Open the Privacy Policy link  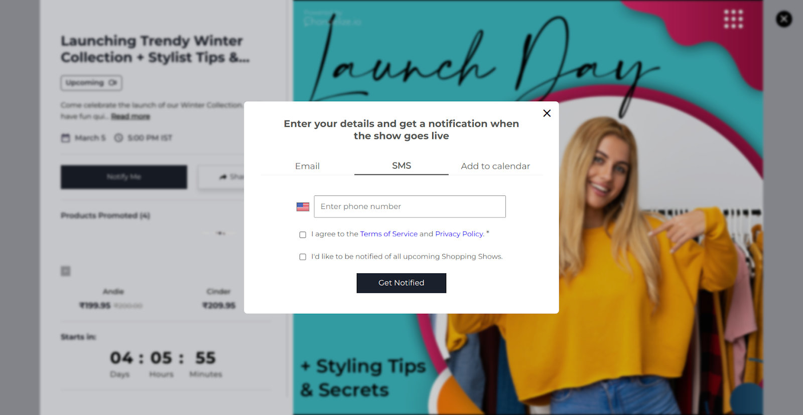click(460, 234)
